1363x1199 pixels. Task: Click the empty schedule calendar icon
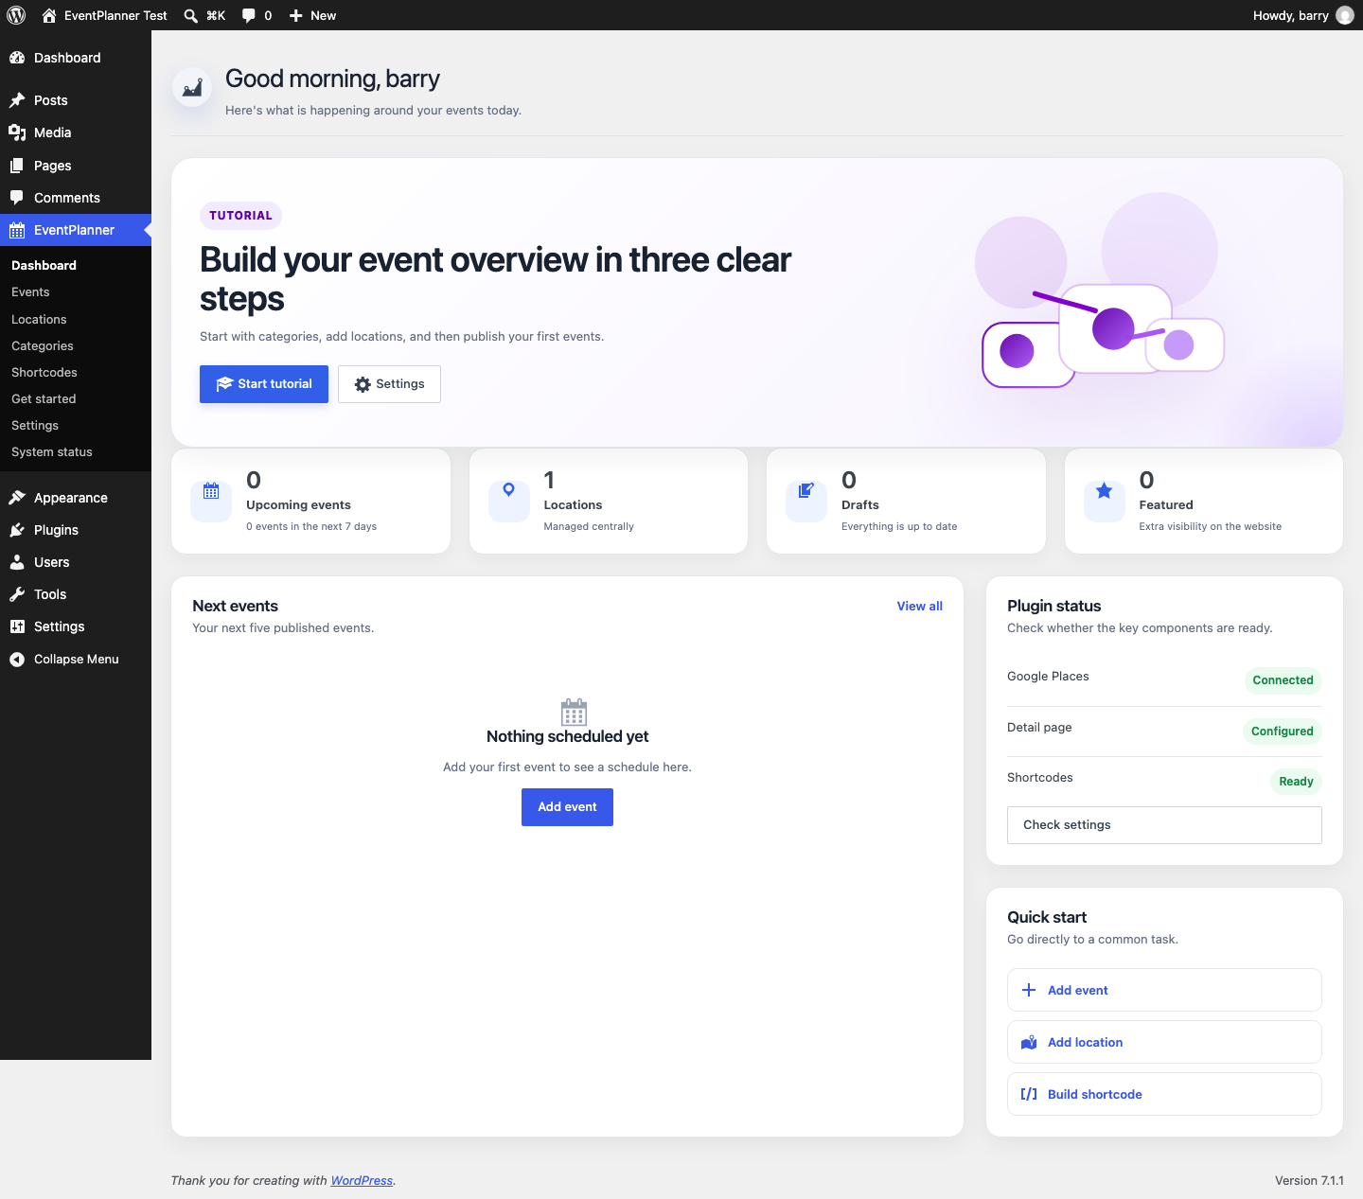(x=574, y=712)
